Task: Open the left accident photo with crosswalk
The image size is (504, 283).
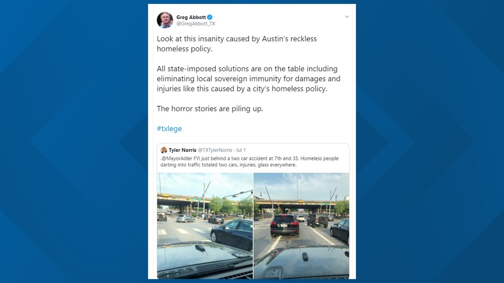Action: 205,226
